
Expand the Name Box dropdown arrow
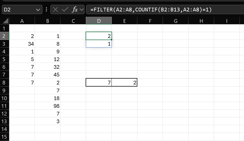point(38,10)
